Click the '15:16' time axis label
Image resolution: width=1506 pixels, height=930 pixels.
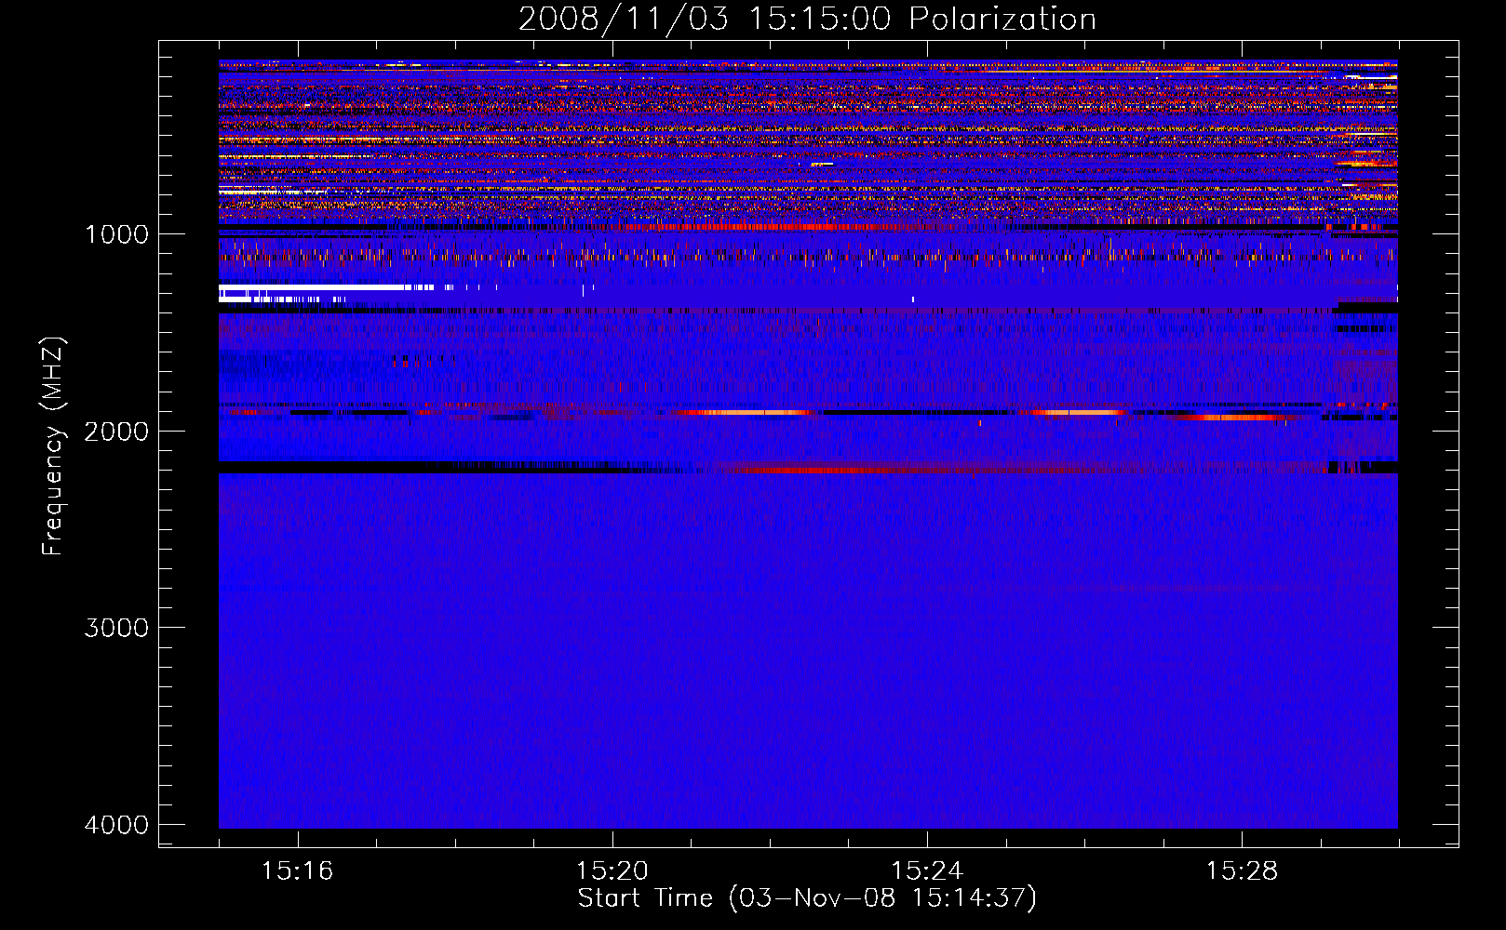click(x=297, y=871)
